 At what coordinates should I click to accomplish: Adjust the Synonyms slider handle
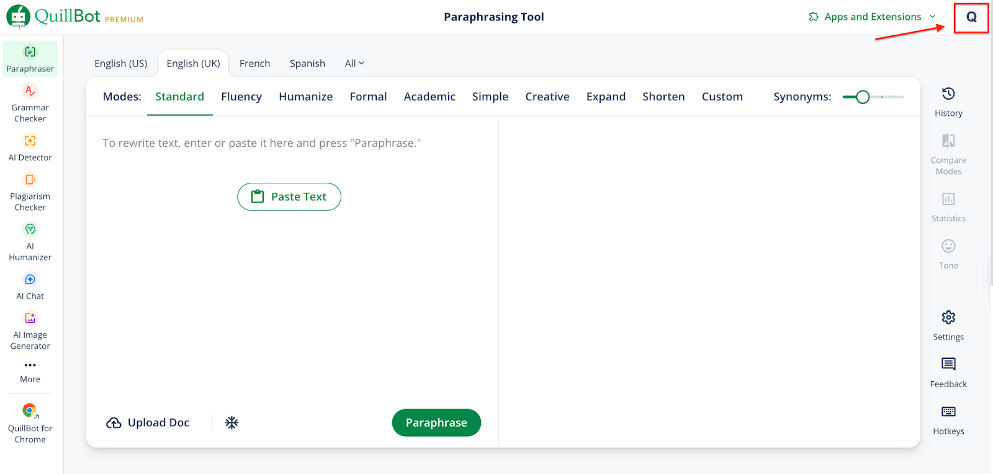(x=862, y=97)
